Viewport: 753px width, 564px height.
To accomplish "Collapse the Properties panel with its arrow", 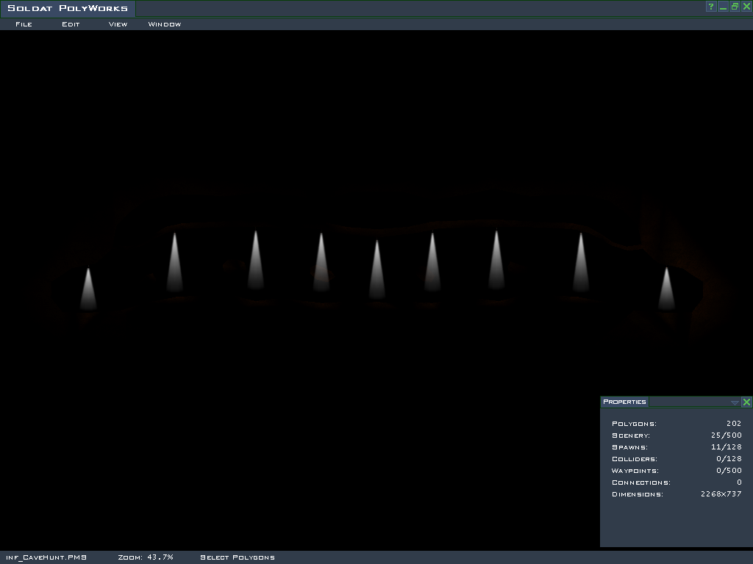I will [x=735, y=402].
